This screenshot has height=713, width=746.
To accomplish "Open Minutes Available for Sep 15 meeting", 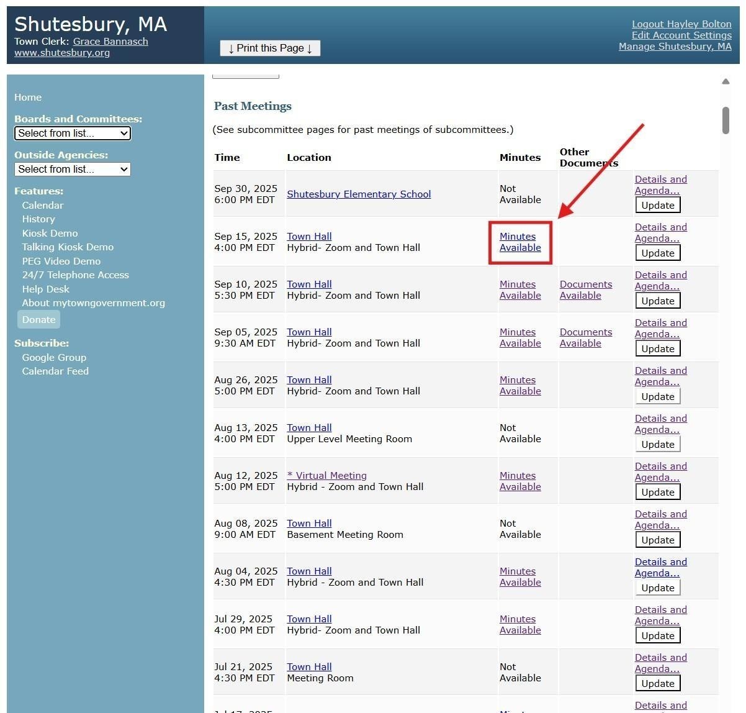I will (x=520, y=242).
